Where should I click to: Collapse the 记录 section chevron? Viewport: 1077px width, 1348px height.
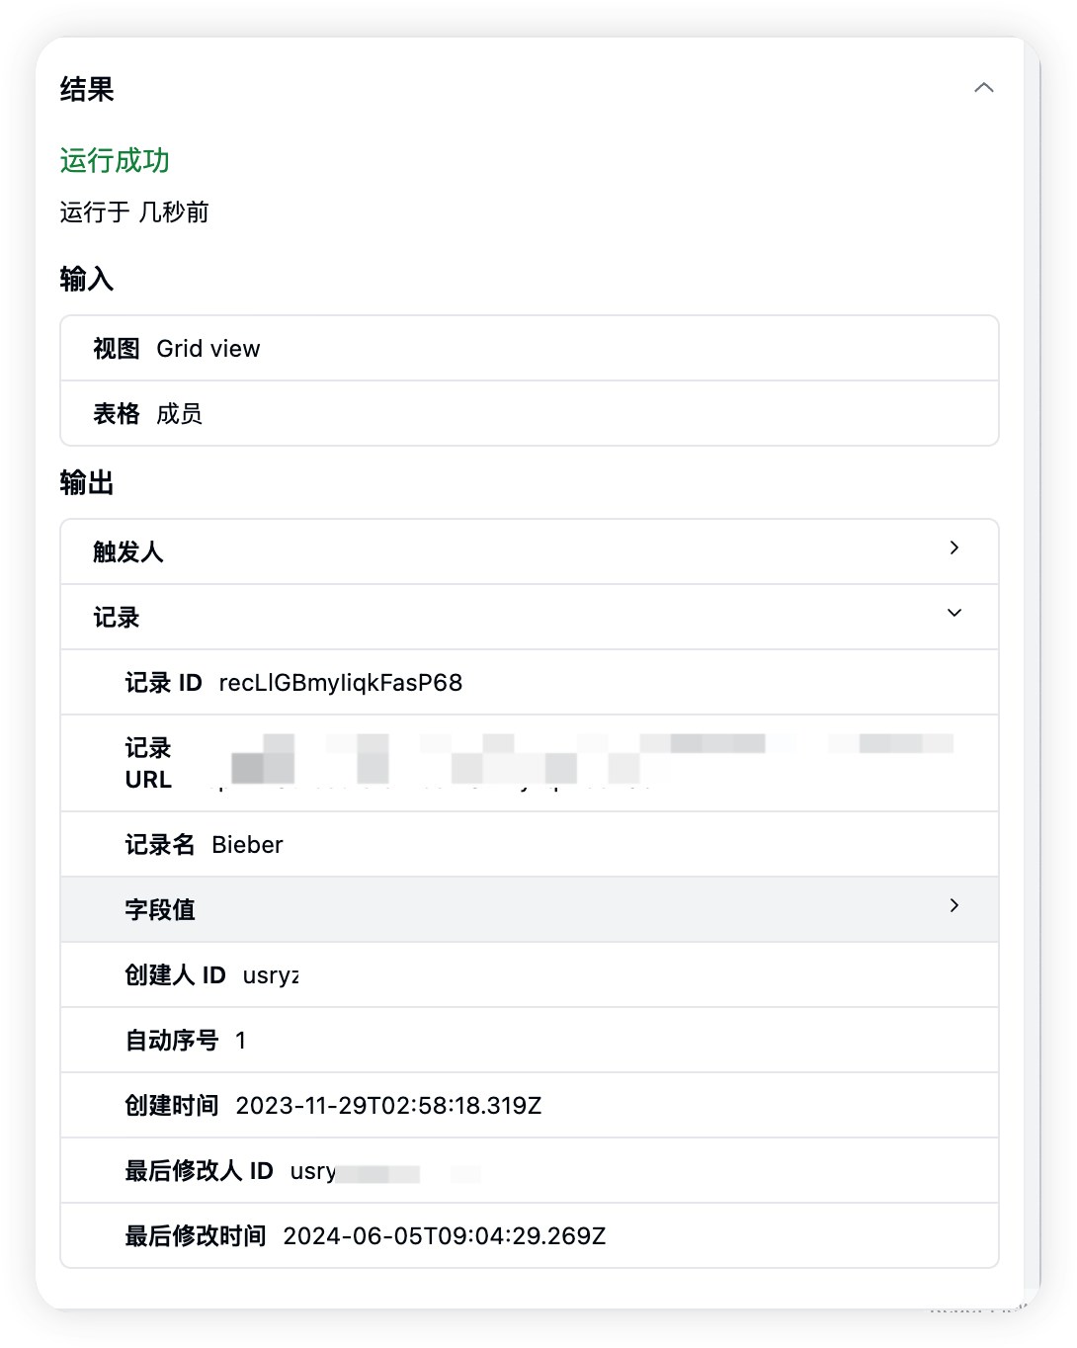point(953,613)
